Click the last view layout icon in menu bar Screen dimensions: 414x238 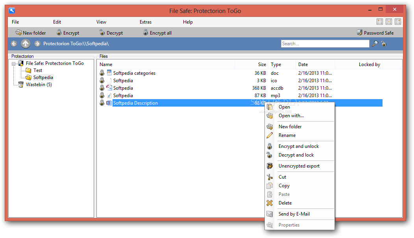coord(397,22)
